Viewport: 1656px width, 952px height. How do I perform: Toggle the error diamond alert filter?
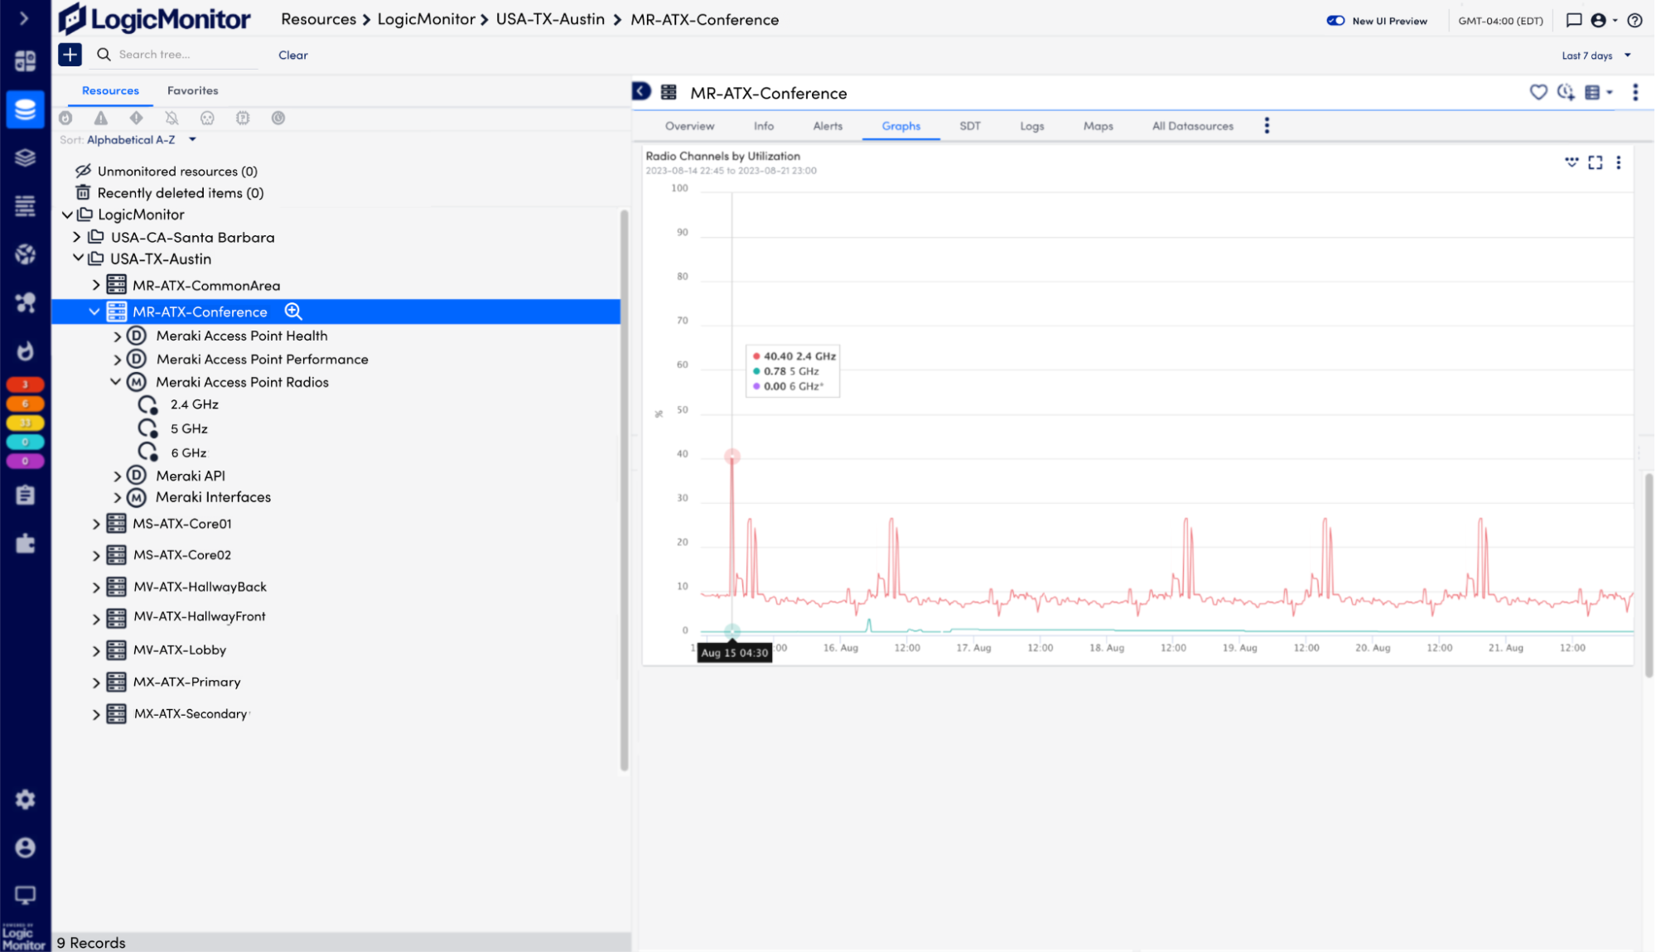click(x=136, y=118)
